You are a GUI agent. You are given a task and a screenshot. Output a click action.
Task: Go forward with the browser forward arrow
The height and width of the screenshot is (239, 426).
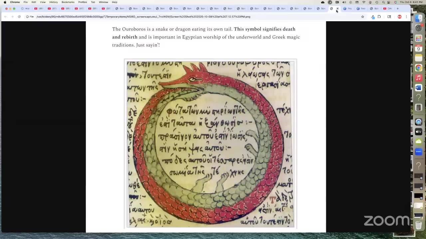pyautogui.click(x=12, y=17)
